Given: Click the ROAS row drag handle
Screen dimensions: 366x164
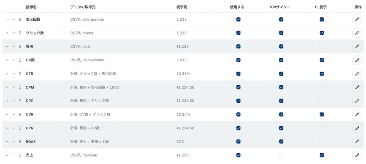Looking at the screenshot, I should [x=20, y=142].
